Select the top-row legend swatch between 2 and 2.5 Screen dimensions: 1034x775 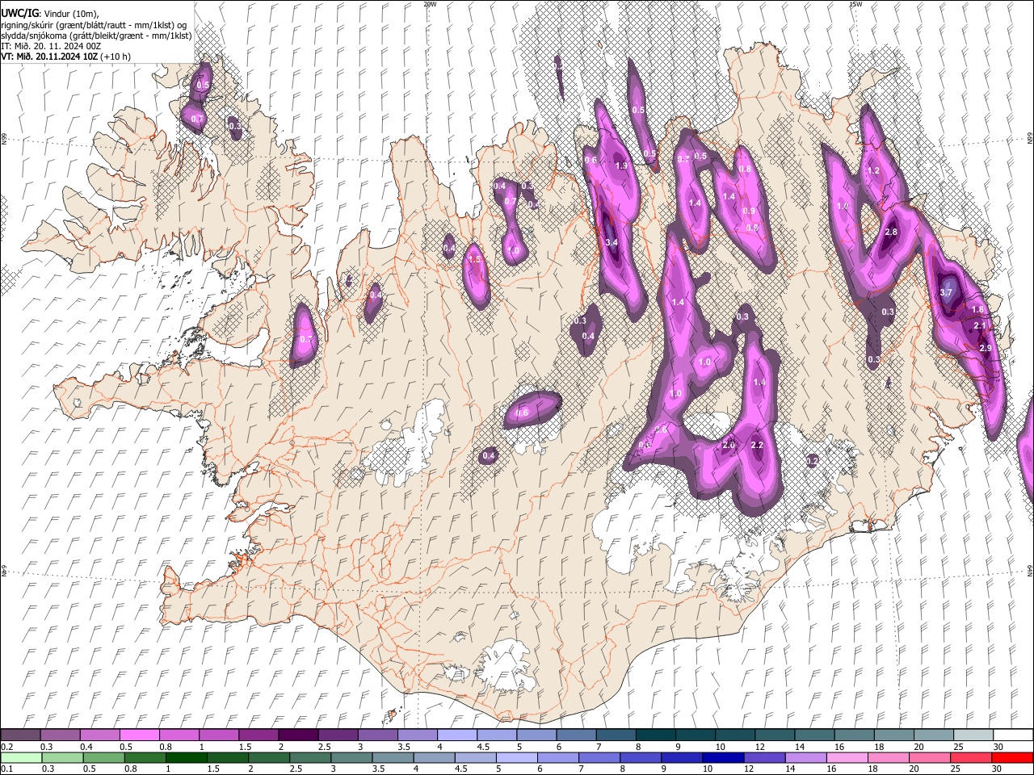pos(298,735)
